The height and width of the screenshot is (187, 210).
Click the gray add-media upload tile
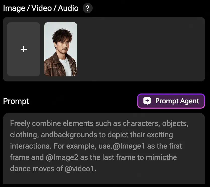pos(24,49)
